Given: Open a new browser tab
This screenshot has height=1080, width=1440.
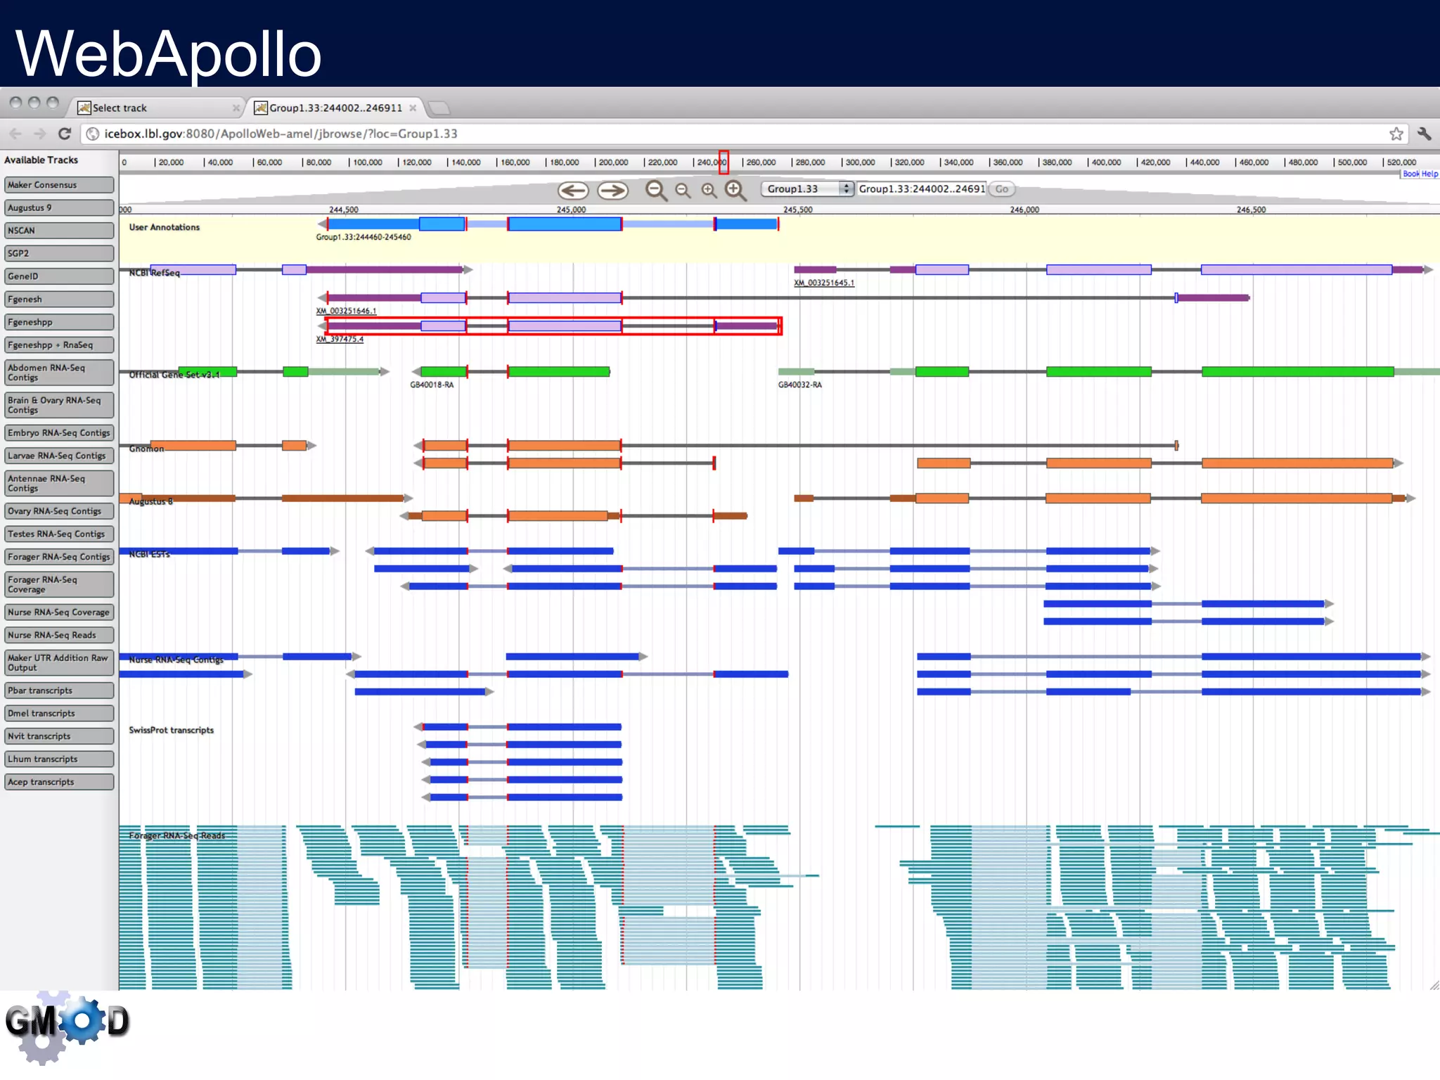Looking at the screenshot, I should pyautogui.click(x=439, y=108).
